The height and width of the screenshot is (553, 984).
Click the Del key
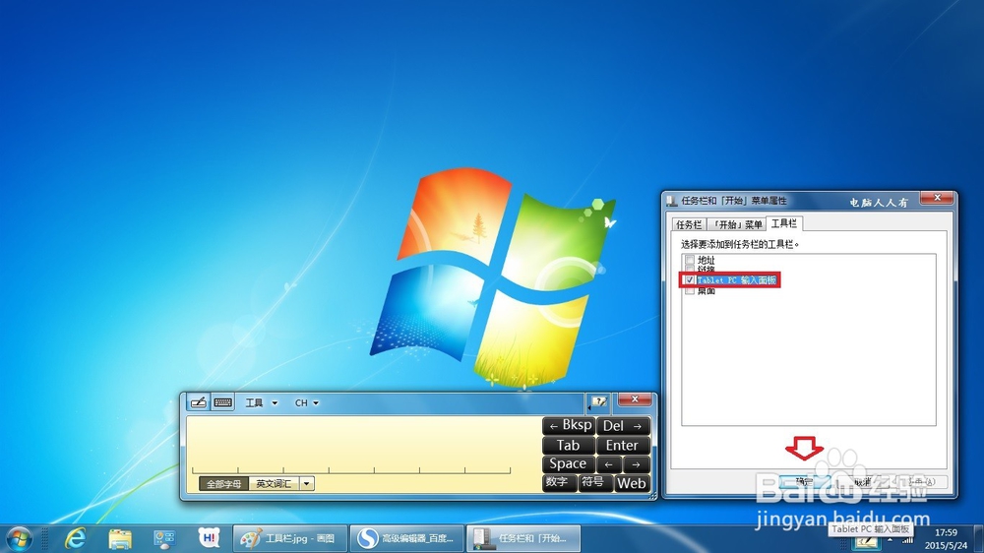click(x=623, y=426)
